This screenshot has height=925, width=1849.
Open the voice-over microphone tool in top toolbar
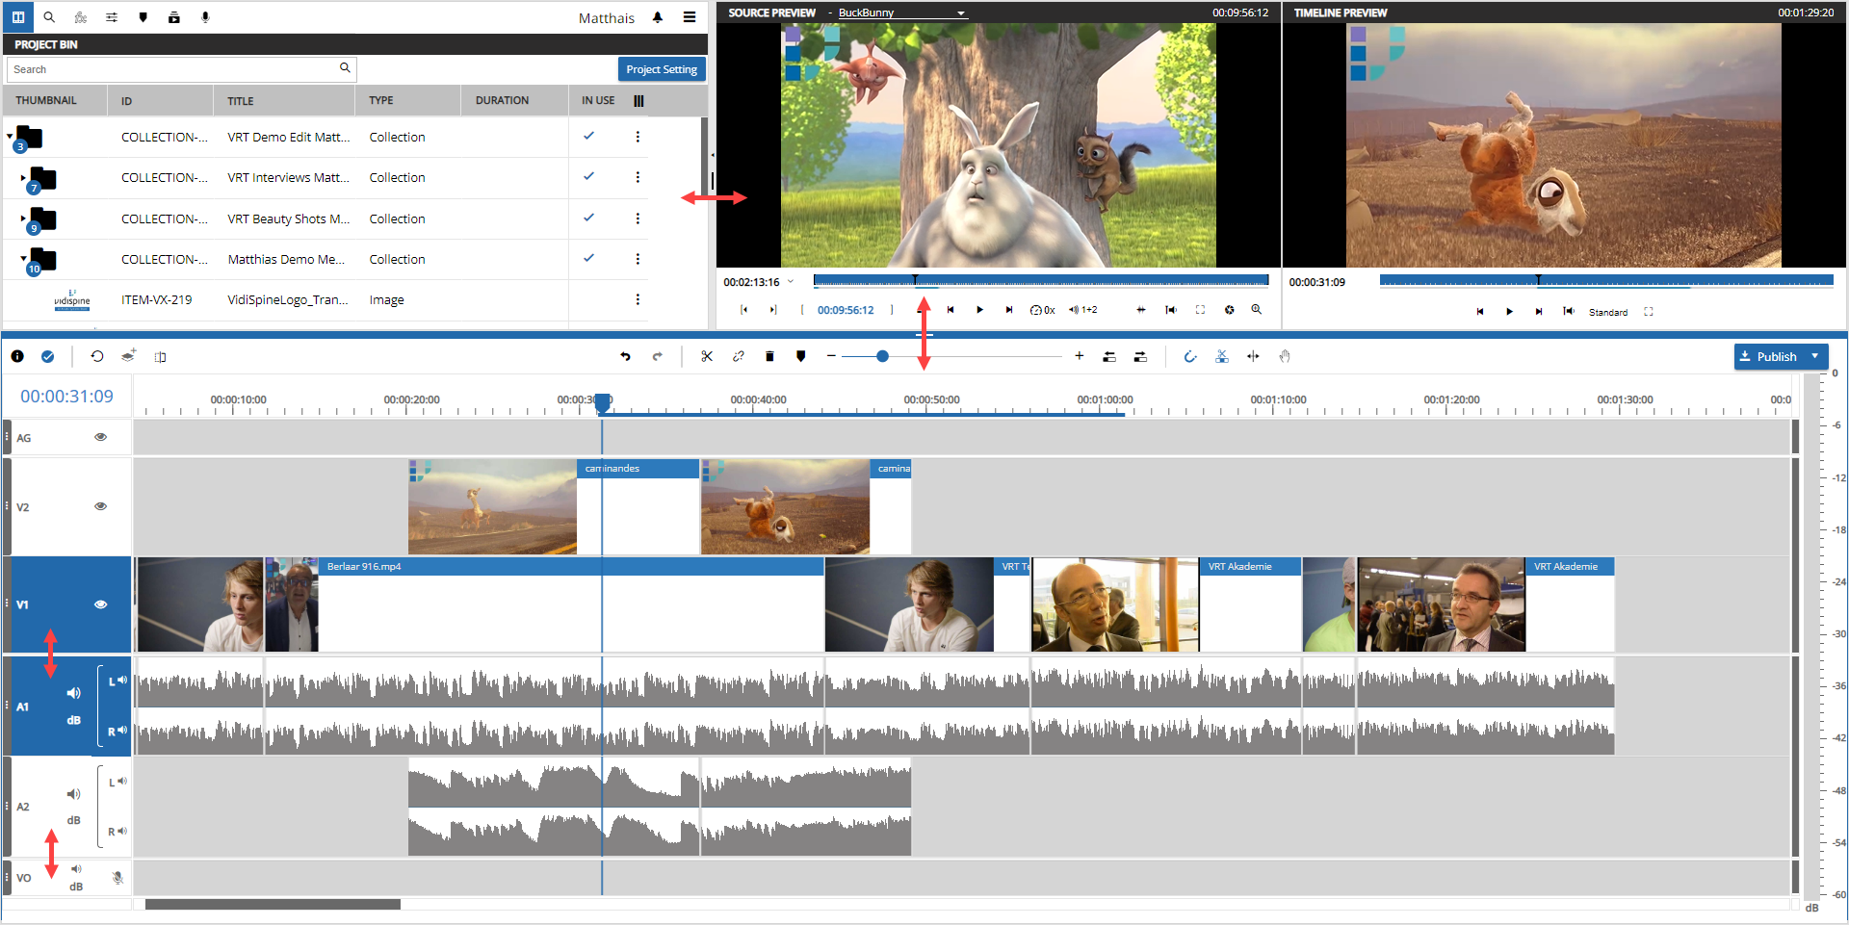[205, 16]
